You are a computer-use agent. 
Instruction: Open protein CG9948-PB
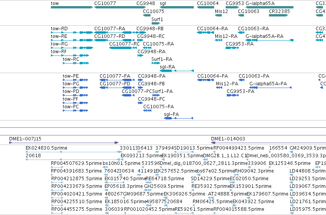151,84
